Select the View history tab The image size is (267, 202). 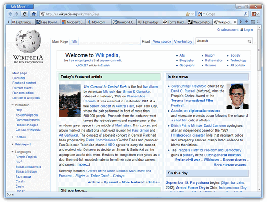tap(183, 41)
